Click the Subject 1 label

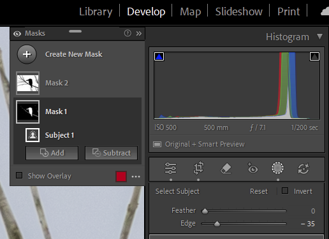coord(59,135)
